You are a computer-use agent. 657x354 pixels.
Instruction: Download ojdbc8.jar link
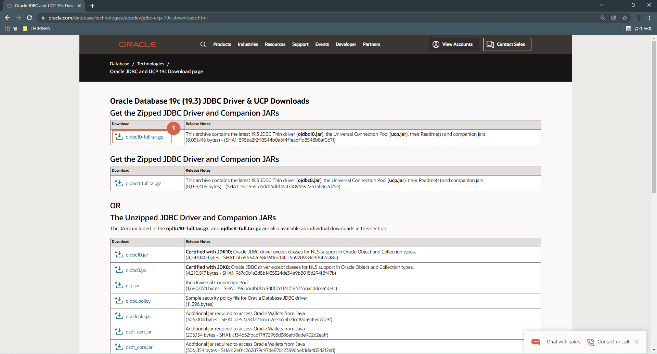[136, 270]
